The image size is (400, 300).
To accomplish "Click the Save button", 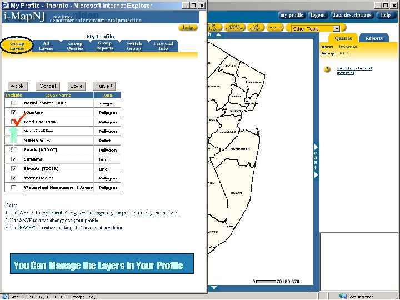I will [x=76, y=86].
